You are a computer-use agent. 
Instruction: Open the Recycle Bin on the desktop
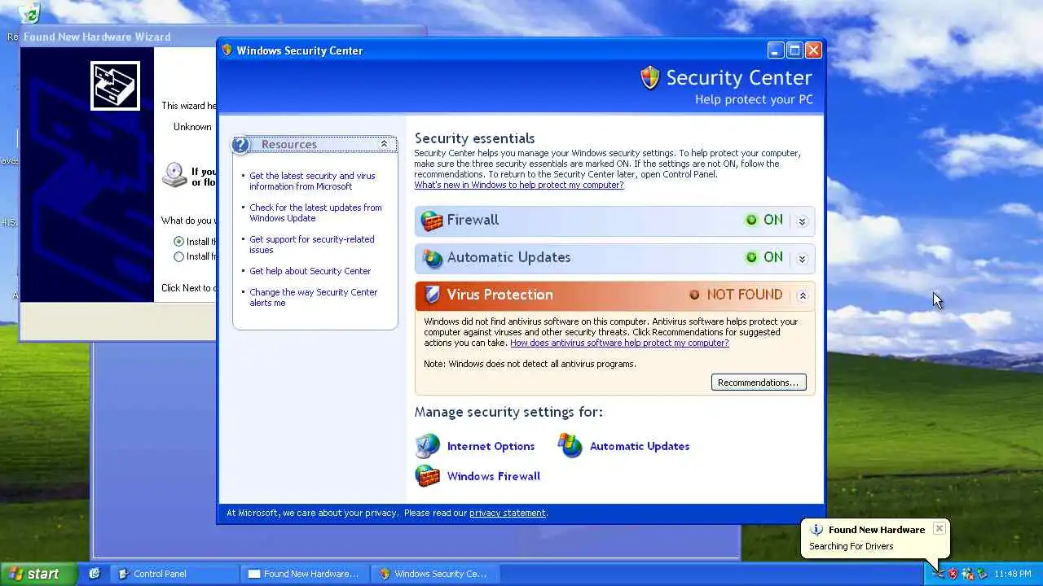(29, 11)
